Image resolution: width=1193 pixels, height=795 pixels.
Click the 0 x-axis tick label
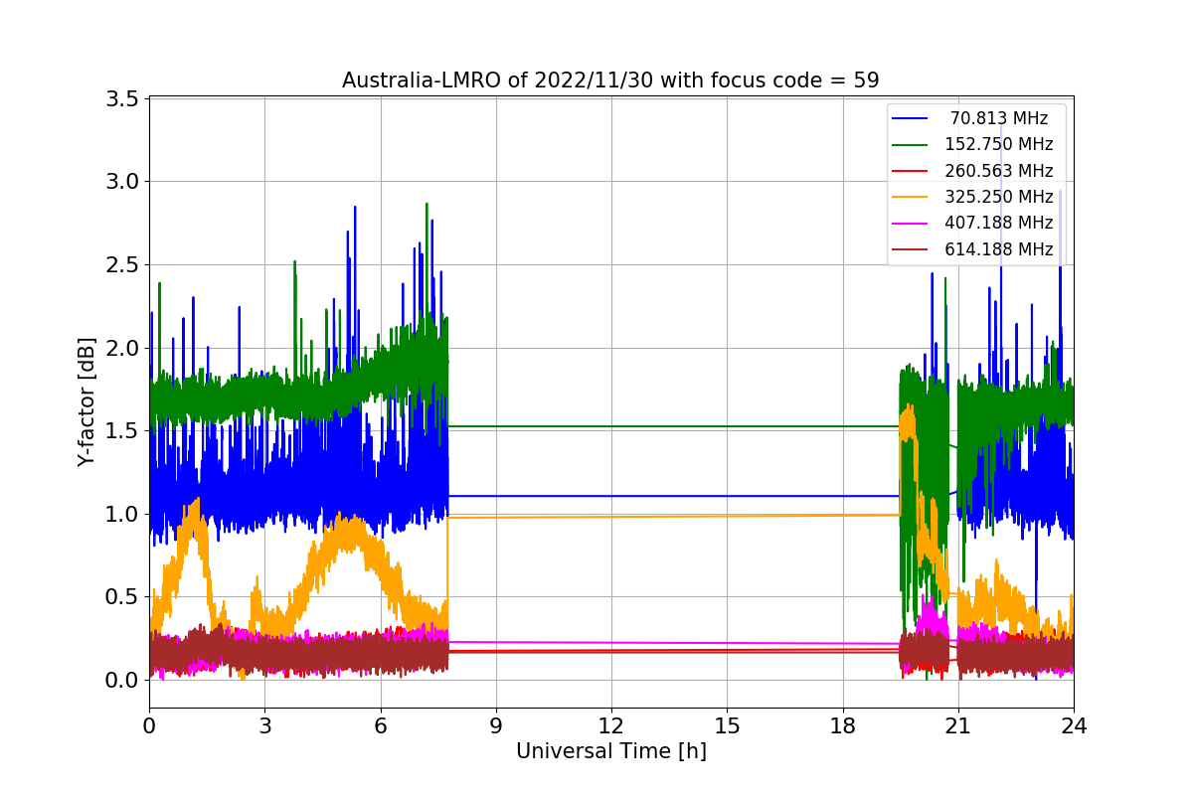click(x=149, y=726)
